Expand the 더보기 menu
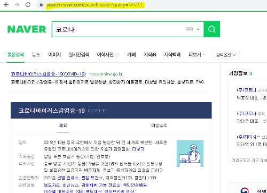 [197, 55]
